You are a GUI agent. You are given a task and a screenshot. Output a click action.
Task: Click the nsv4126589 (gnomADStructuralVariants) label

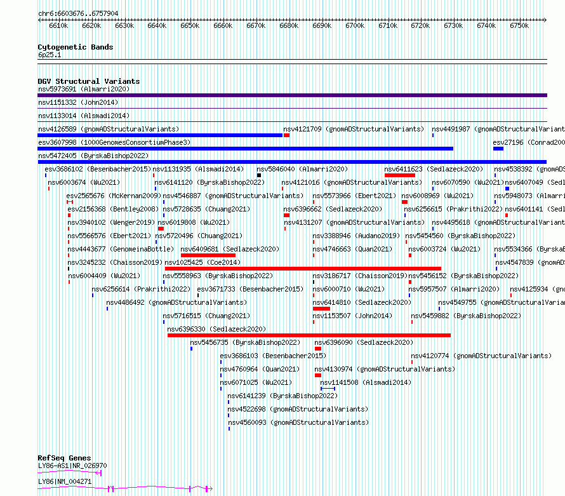[x=109, y=129]
